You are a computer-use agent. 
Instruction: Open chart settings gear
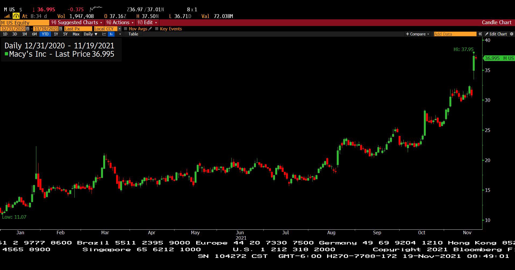(512, 34)
